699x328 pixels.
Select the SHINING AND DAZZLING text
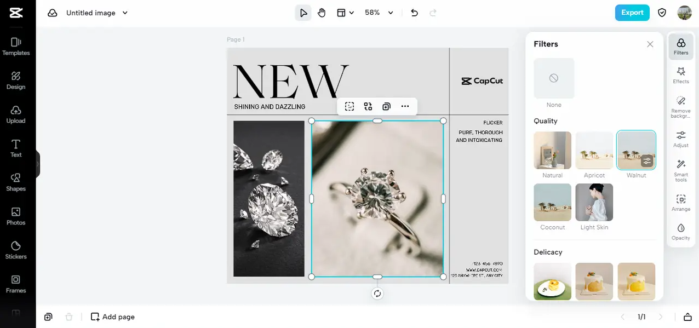pos(270,107)
